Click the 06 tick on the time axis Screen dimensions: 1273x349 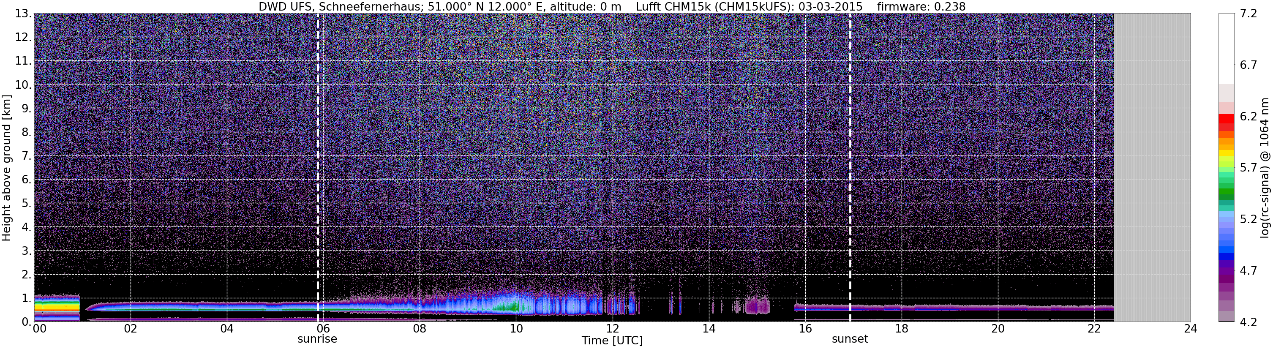[x=323, y=329]
